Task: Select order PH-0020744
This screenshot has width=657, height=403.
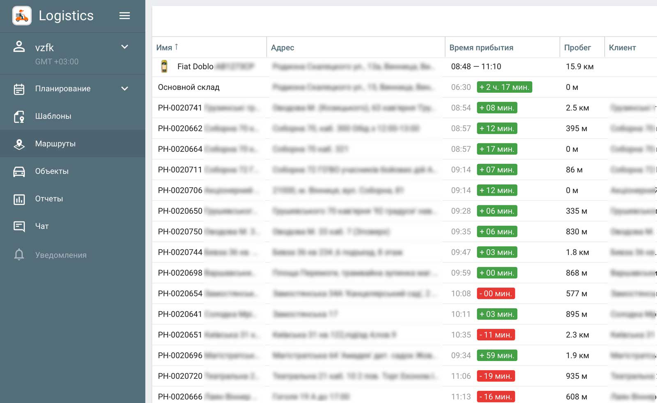Action: coord(404,252)
